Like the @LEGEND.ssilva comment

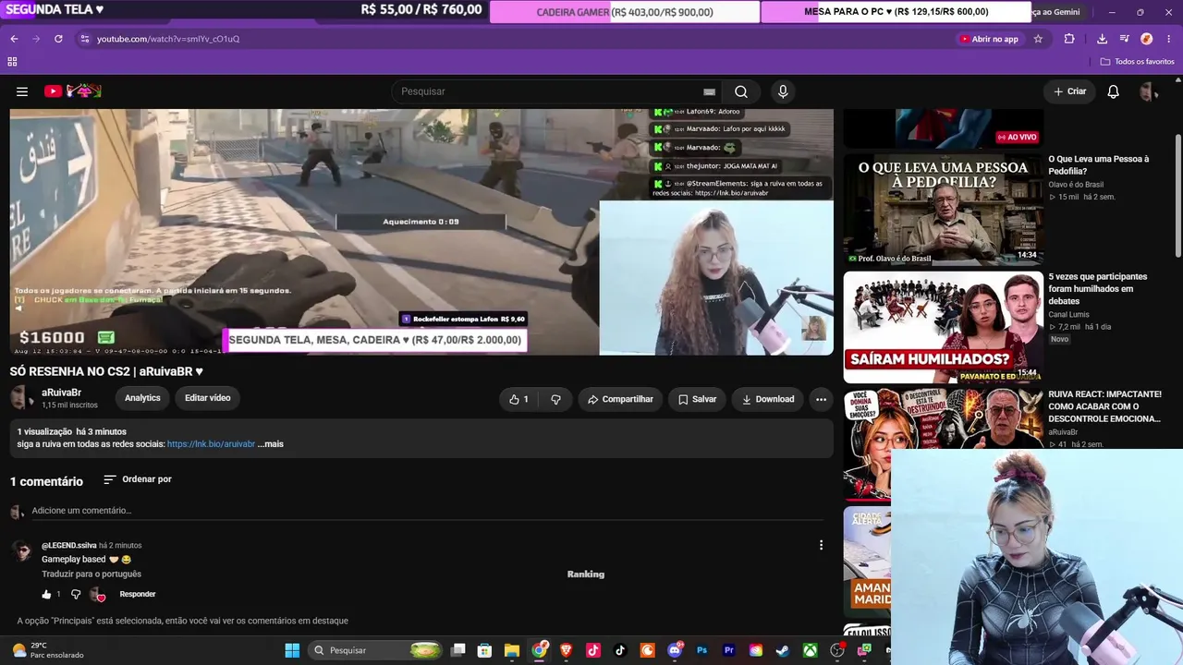coord(46,594)
